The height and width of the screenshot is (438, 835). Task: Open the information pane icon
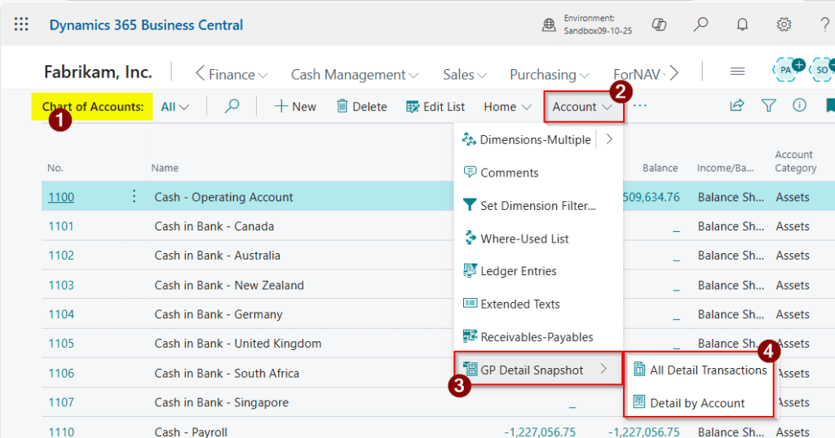(799, 106)
